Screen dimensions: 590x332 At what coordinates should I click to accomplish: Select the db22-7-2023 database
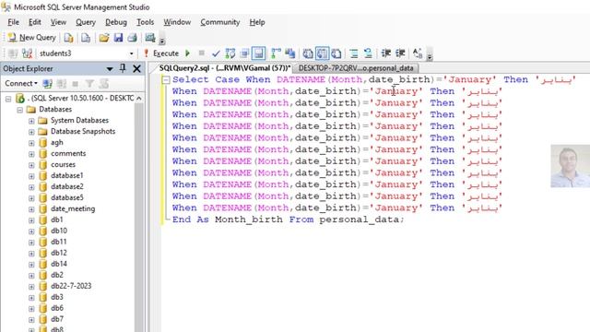point(71,286)
